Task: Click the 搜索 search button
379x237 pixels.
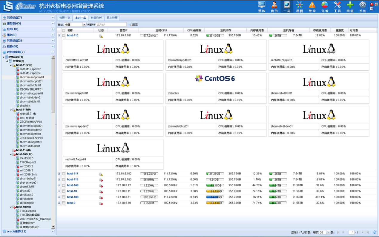Action: click(x=133, y=25)
